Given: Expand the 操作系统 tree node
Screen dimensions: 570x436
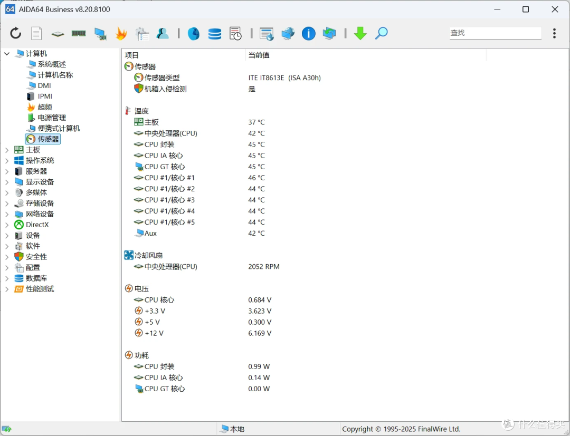Looking at the screenshot, I should (7, 160).
